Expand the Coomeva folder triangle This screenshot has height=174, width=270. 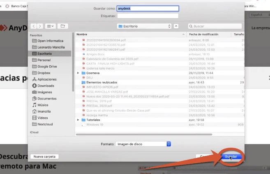(x=78, y=72)
